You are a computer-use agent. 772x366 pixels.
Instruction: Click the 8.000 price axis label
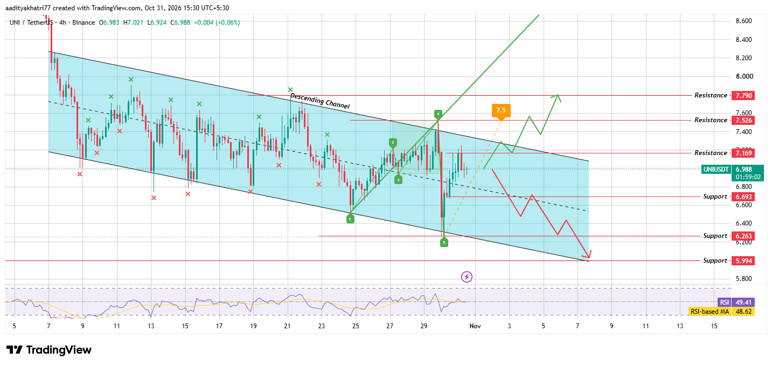click(744, 76)
